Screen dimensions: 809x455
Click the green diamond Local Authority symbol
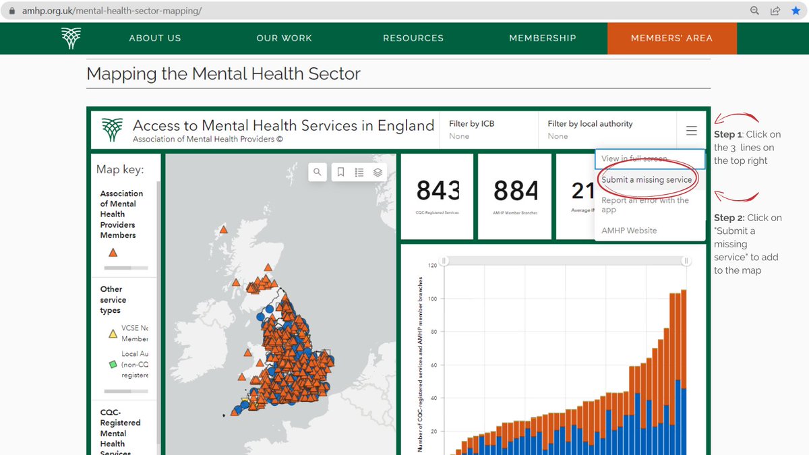click(x=113, y=364)
